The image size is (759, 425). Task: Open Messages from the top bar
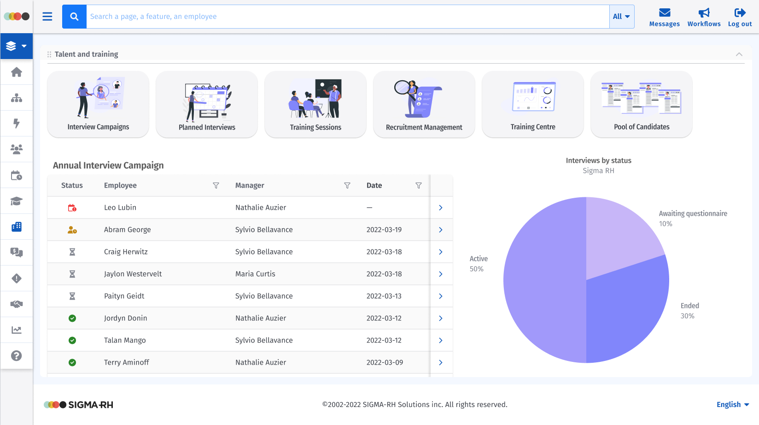coord(664,17)
